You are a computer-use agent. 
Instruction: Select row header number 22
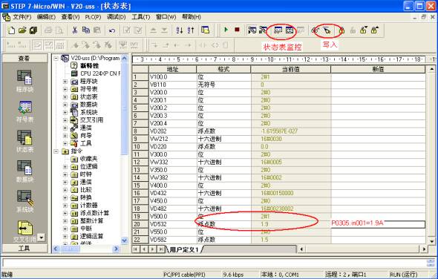pos(140,240)
